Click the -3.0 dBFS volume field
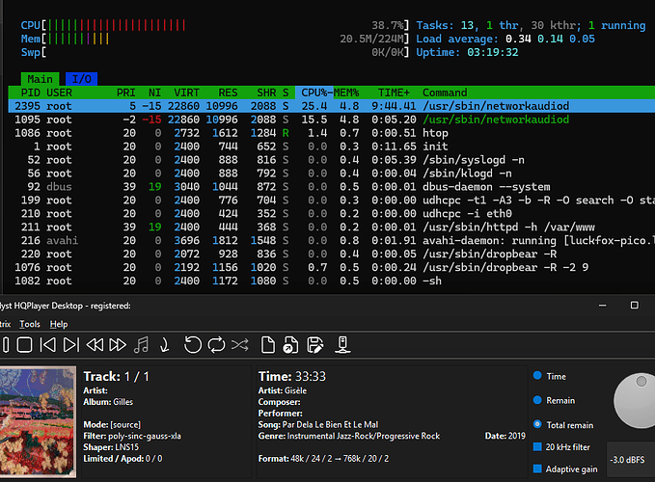Viewport: 655px width, 482px height. pos(630,460)
